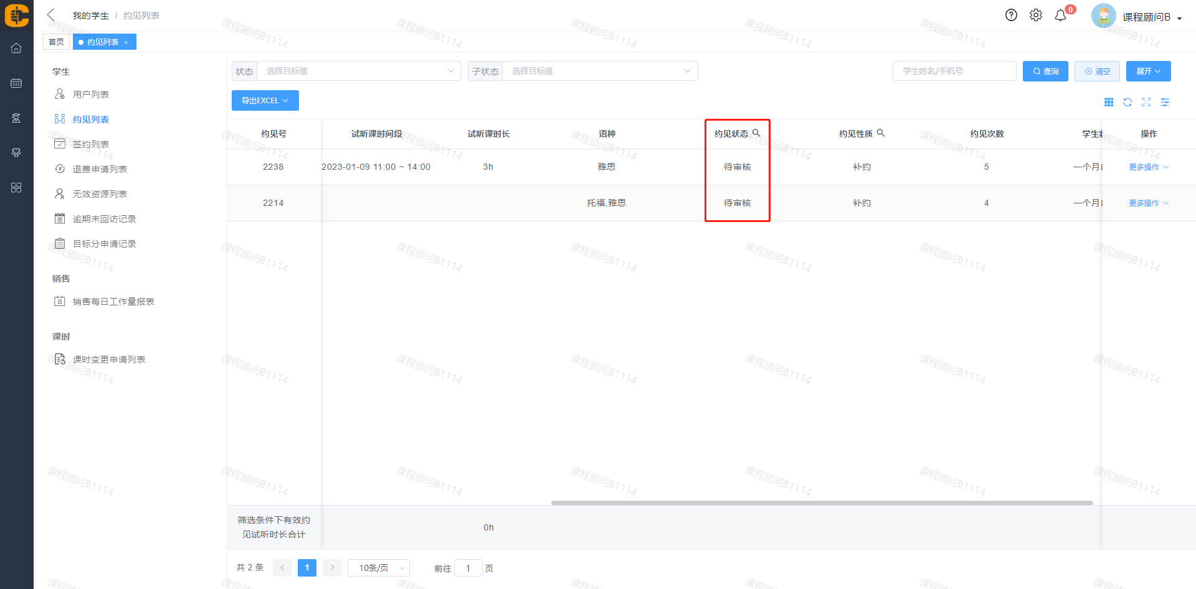Click 更多操作 for appointment 2238

coord(1148,167)
